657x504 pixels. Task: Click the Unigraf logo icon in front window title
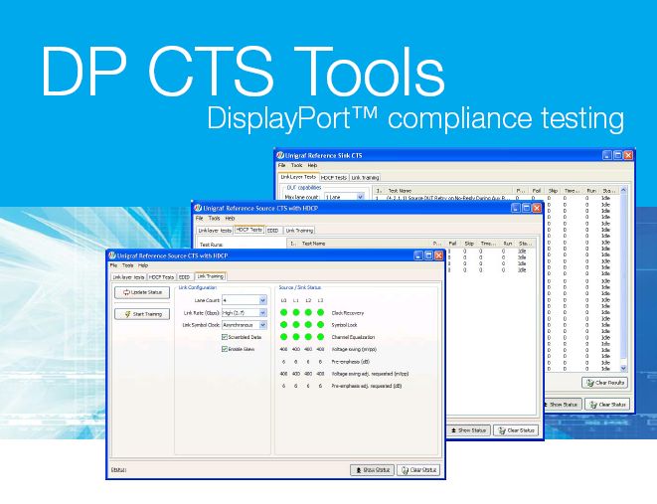click(112, 255)
